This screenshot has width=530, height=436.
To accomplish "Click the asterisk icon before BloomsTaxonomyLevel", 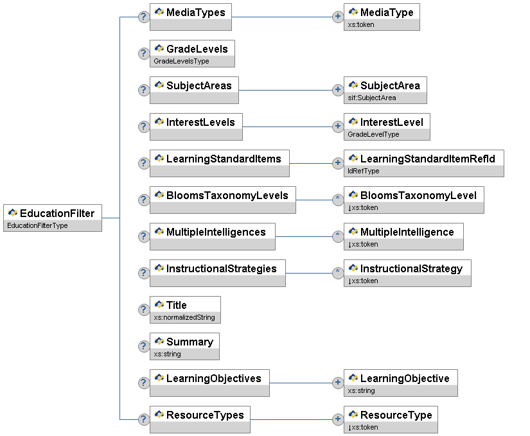I will tap(337, 200).
